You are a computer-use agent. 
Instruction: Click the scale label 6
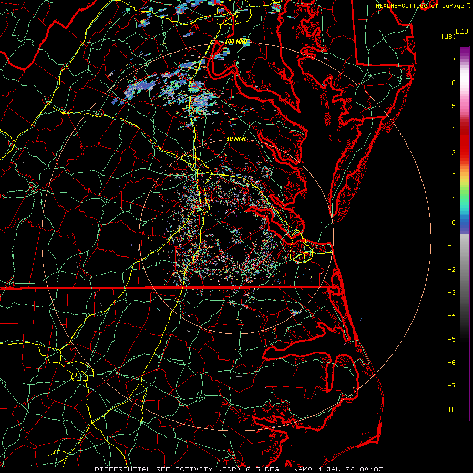[x=454, y=83]
